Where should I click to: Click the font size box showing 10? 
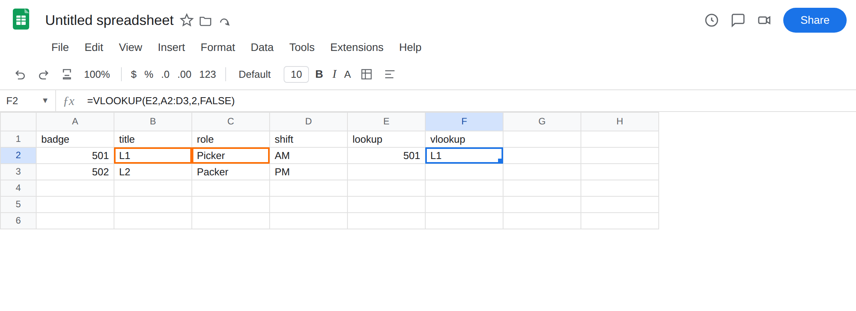[x=296, y=74]
